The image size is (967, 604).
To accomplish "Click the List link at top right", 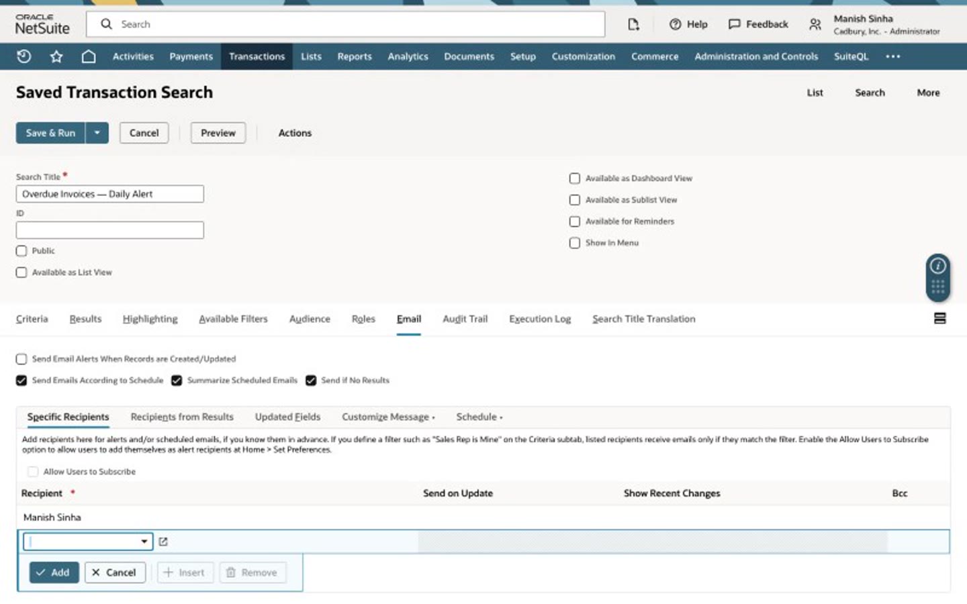I will click(815, 93).
